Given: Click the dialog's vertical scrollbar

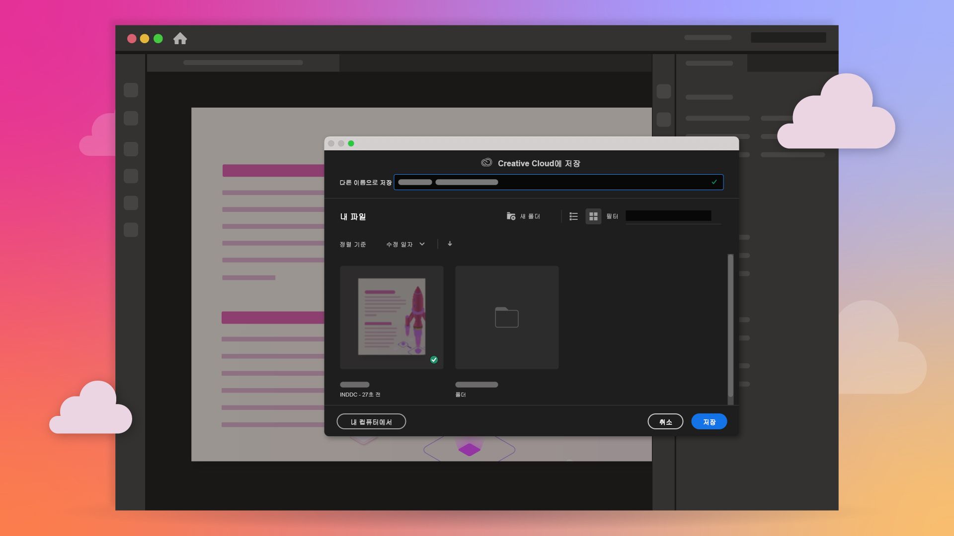Looking at the screenshot, I should (x=730, y=325).
